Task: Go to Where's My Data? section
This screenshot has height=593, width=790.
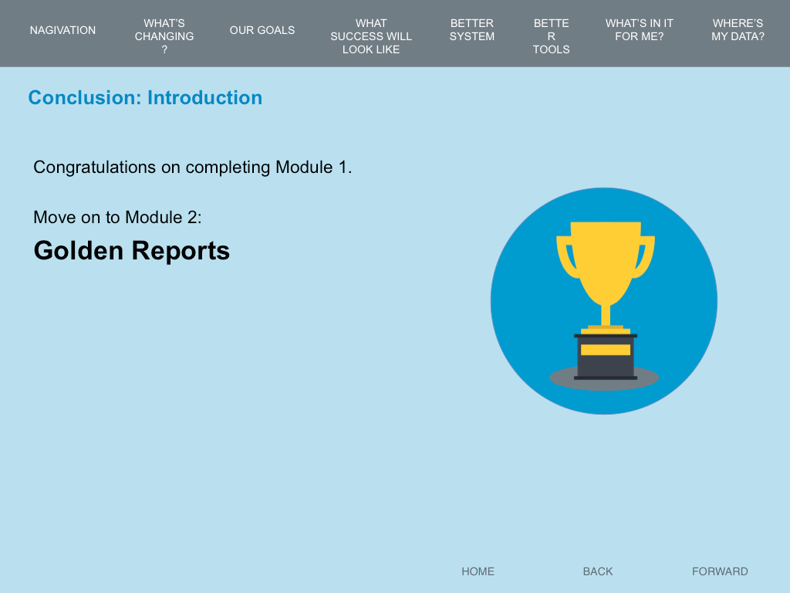Action: click(x=738, y=30)
